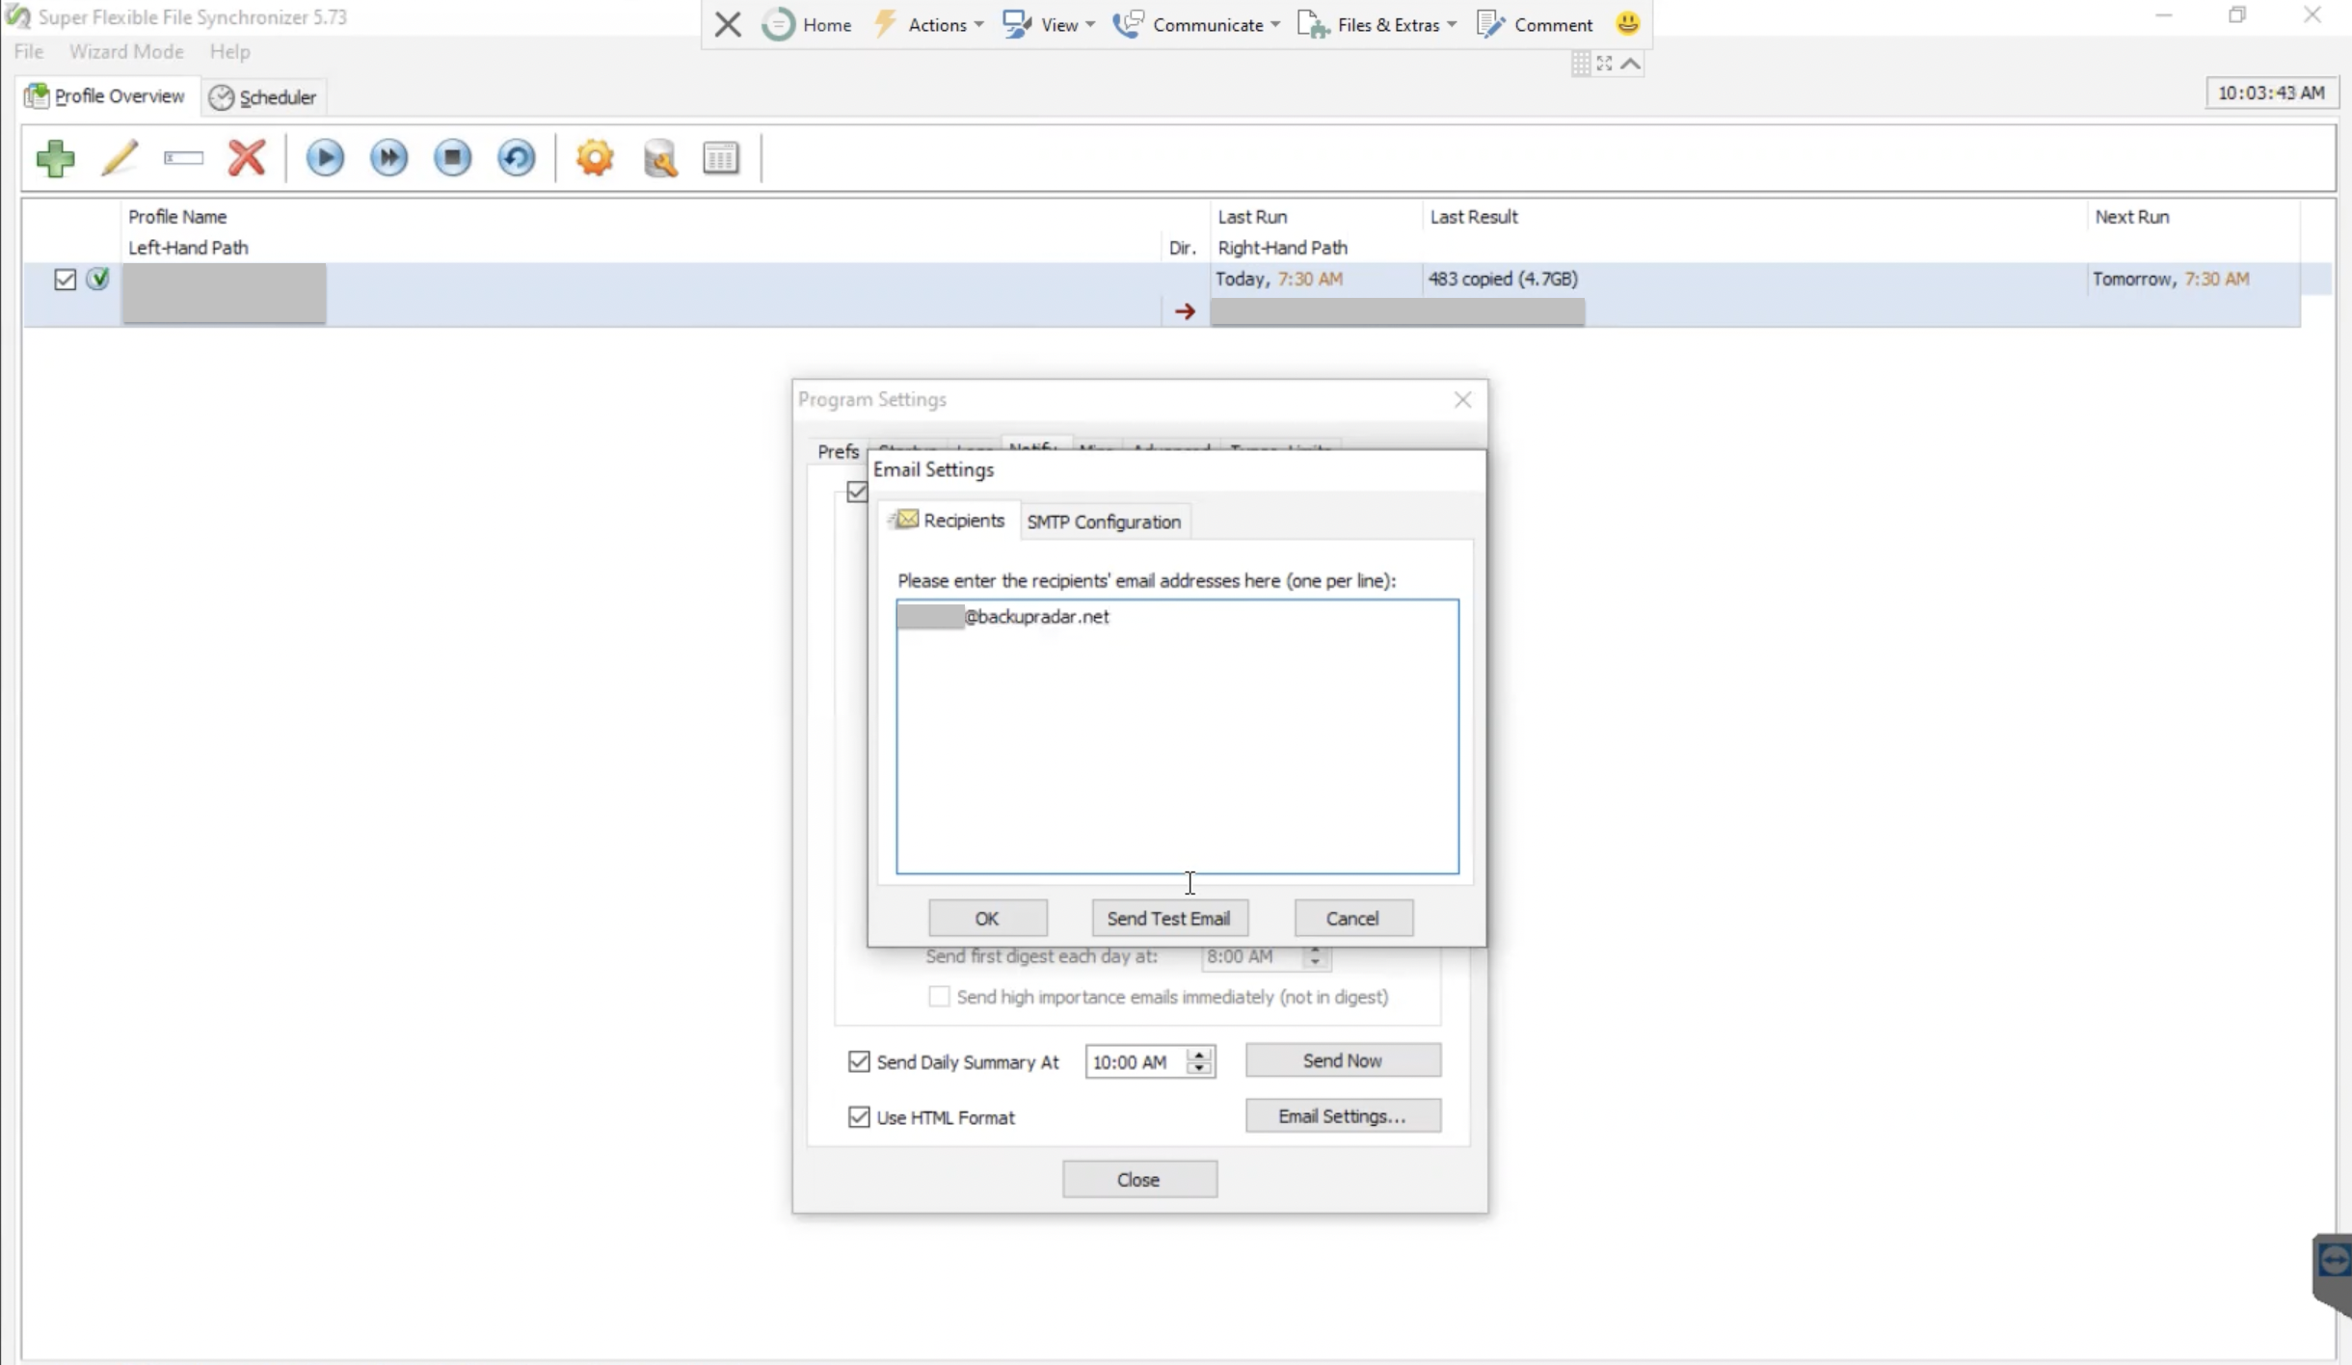This screenshot has width=2352, height=1365.
Task: Open the Communicate dropdown menu
Action: coord(1196,24)
